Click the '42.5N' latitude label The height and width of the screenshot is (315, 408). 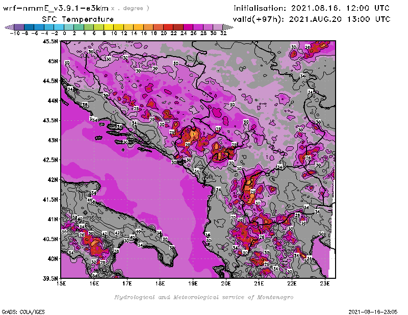[50, 160]
